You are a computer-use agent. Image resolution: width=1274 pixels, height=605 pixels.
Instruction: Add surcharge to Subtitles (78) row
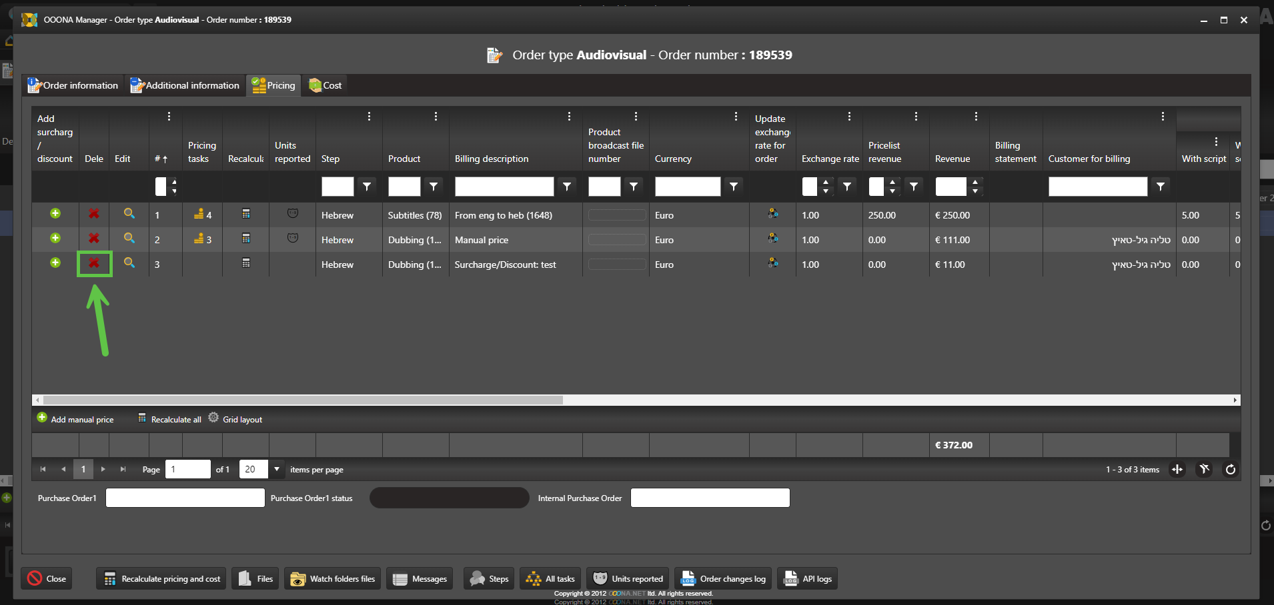pyautogui.click(x=55, y=214)
